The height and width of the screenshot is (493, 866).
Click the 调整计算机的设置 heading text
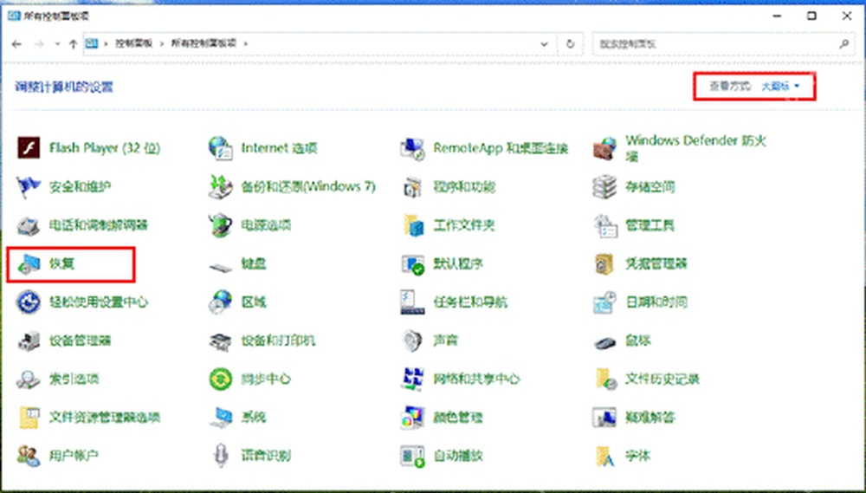[64, 87]
